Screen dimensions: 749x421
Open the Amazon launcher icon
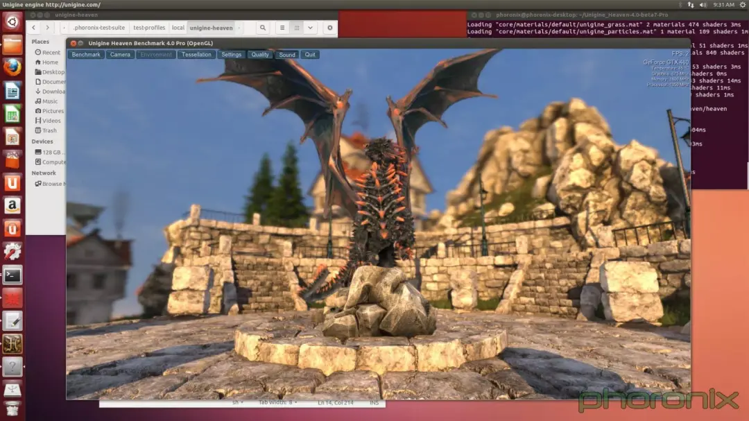coord(12,206)
